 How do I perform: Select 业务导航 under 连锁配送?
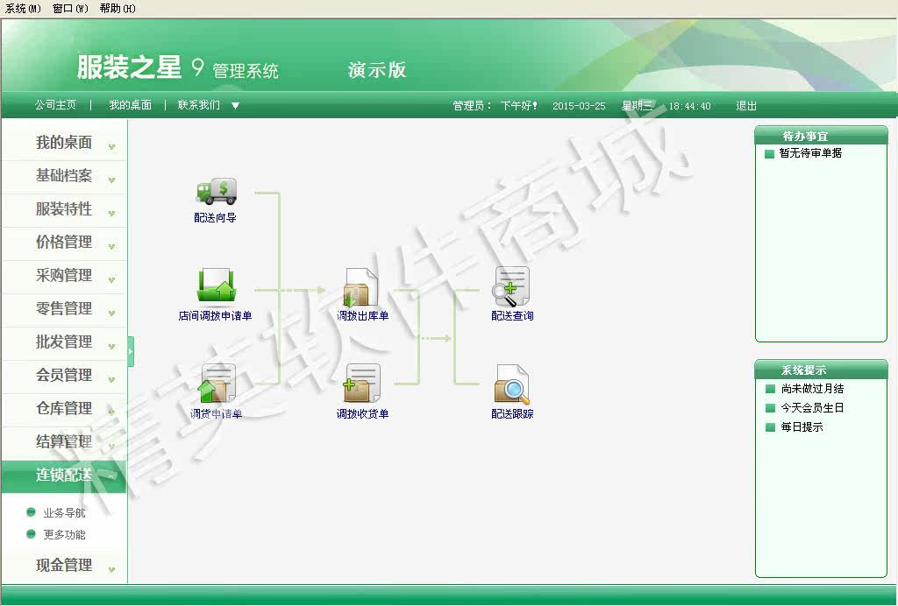point(64,513)
